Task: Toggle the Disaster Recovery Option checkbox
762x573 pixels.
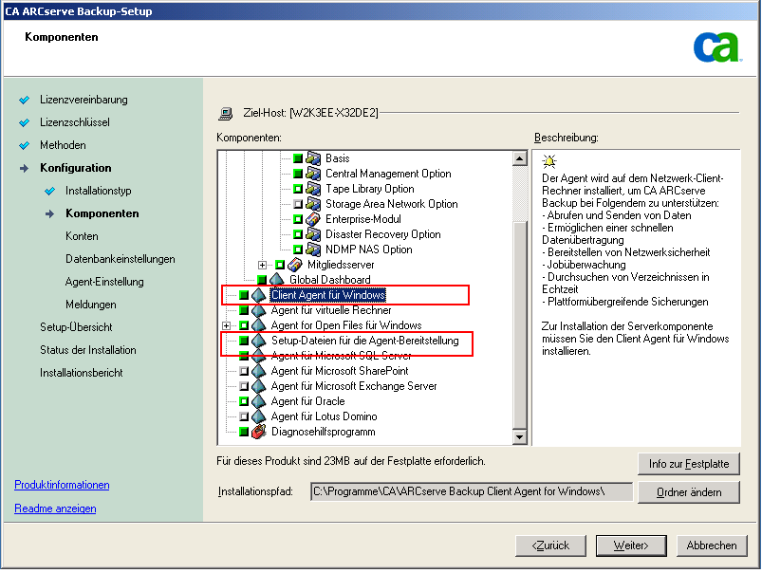Action: pos(298,234)
